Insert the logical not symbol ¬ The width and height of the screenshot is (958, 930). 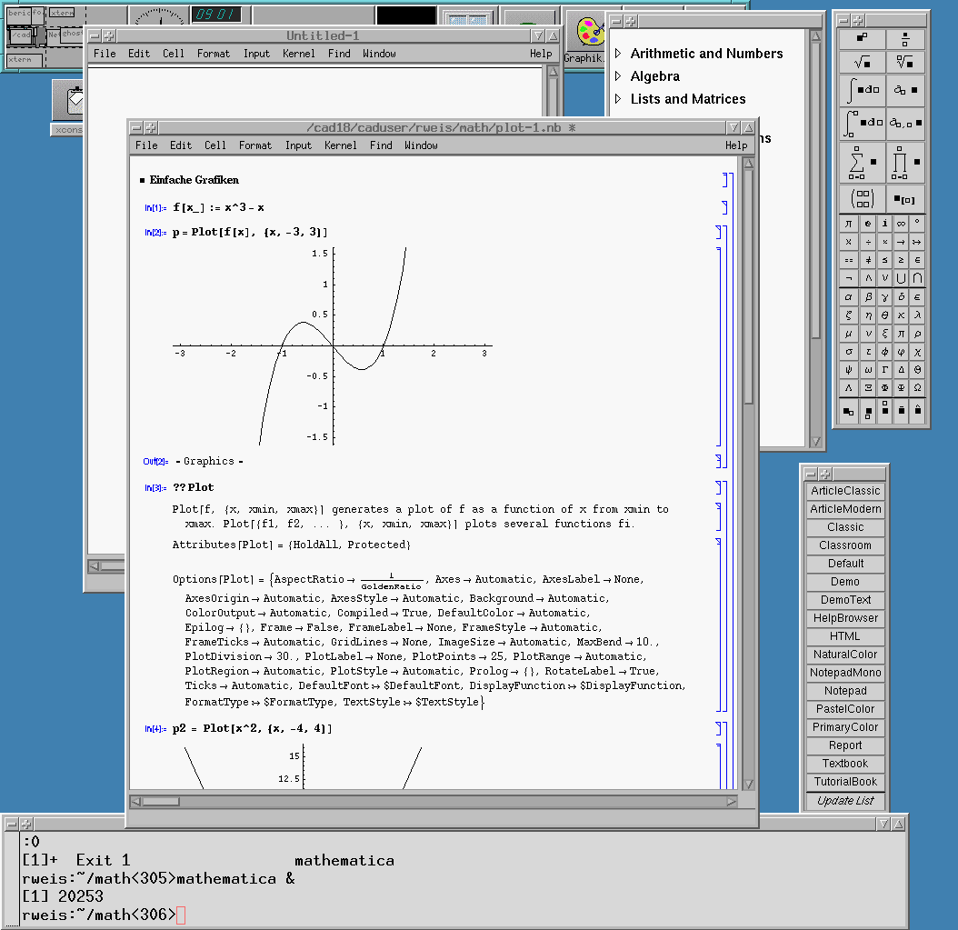coord(849,278)
